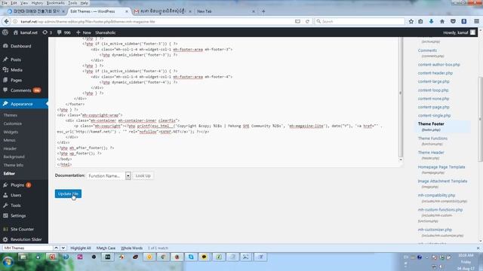Viewport: 483px width, 271px height.
Task: Open content-author-box.php file
Action: point(439,65)
